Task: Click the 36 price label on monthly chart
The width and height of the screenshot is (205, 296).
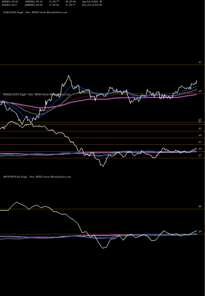Action: [200, 206]
